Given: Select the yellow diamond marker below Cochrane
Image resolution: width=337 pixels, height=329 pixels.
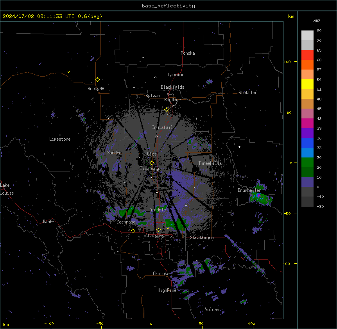Looking at the screenshot, I should click(x=133, y=231).
